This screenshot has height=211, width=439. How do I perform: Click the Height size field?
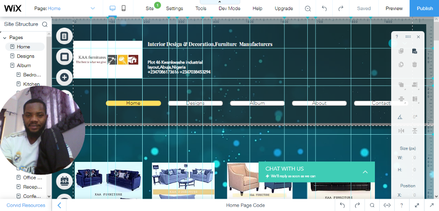click(415, 170)
